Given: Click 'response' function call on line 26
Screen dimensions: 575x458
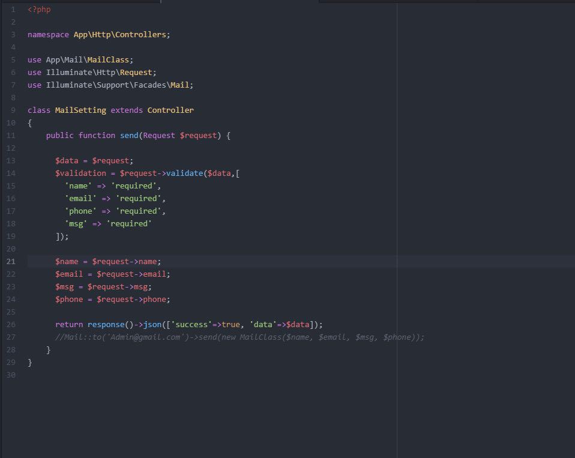Looking at the screenshot, I should point(106,325).
